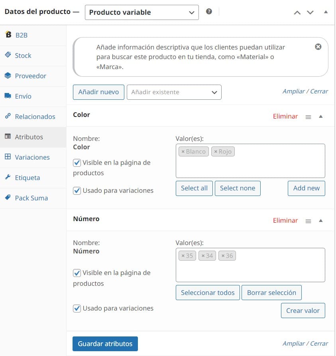Move the product data panel down
The width and height of the screenshot is (336, 356).
coord(310,12)
